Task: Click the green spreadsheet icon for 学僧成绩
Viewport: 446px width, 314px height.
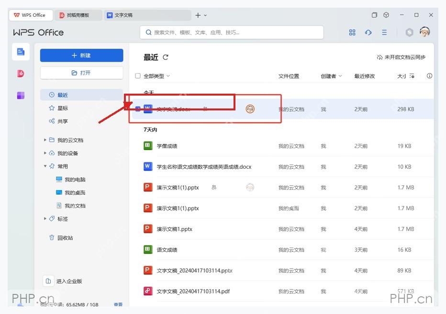Action: pyautogui.click(x=147, y=146)
